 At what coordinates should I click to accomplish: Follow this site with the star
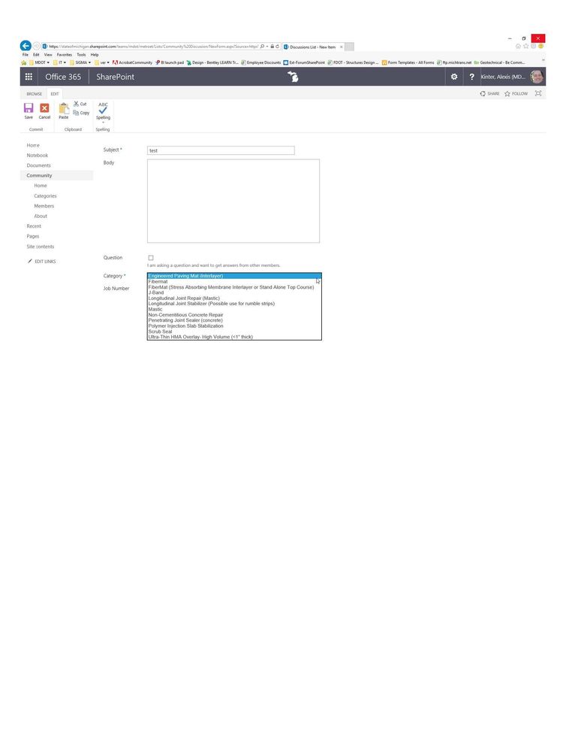[x=516, y=94]
